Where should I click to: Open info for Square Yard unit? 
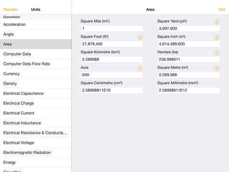pos(217,22)
